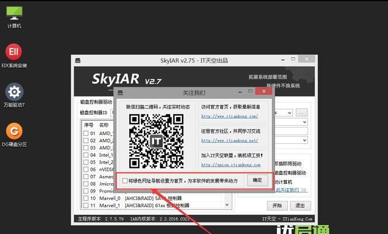
Task: Maximize the 关注我们 dialog
Action: tap(250, 91)
